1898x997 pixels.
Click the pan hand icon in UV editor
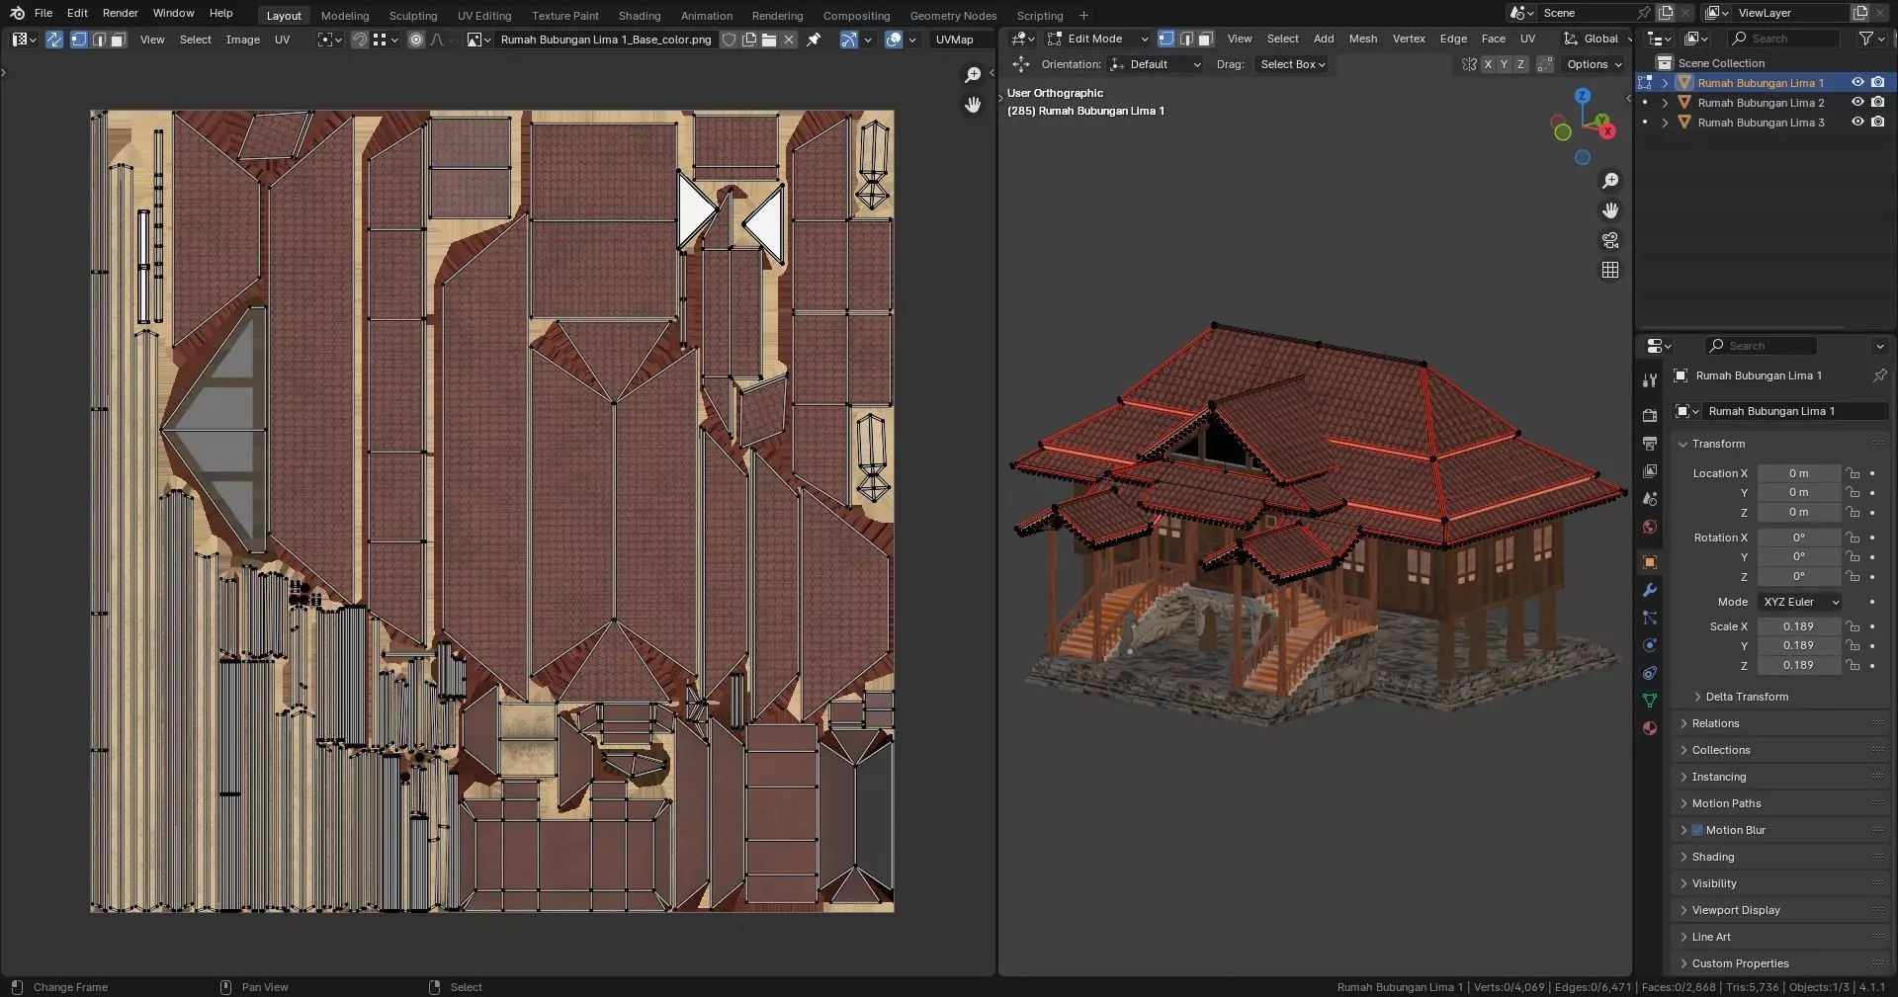pos(973,105)
